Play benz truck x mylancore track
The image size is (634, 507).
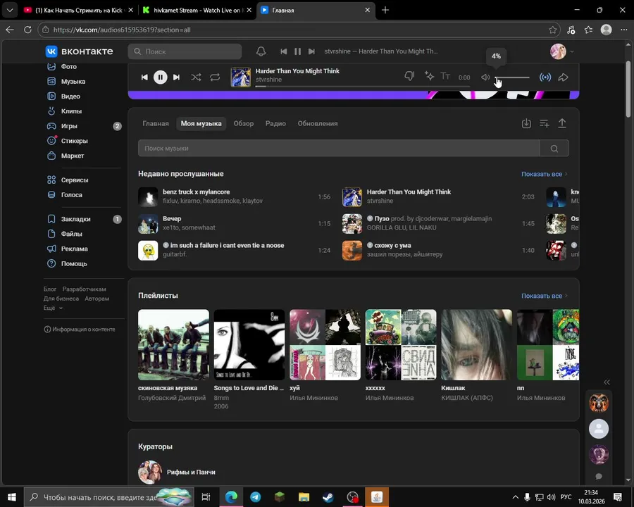[235, 196]
